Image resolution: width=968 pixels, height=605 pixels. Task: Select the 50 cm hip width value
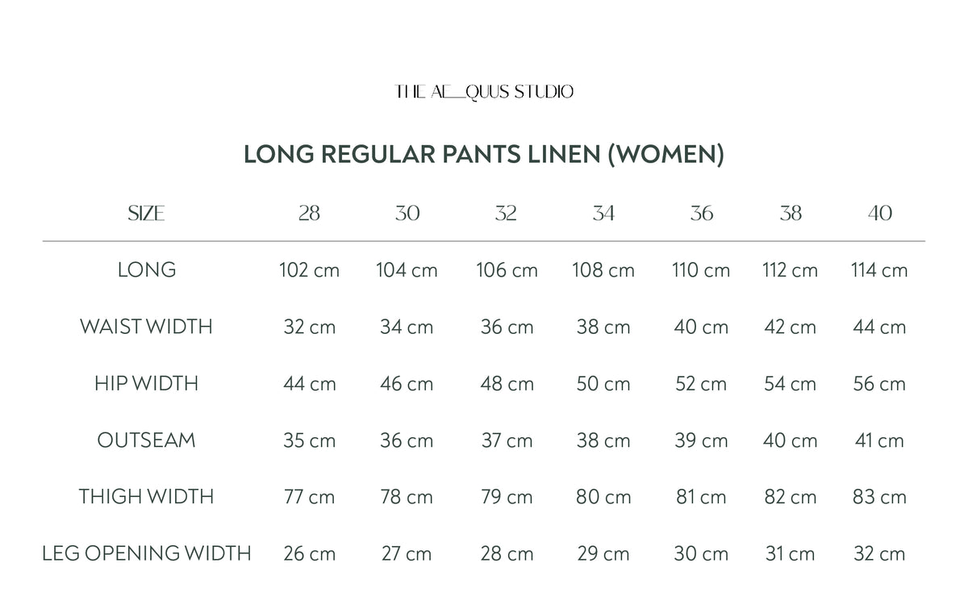(603, 383)
